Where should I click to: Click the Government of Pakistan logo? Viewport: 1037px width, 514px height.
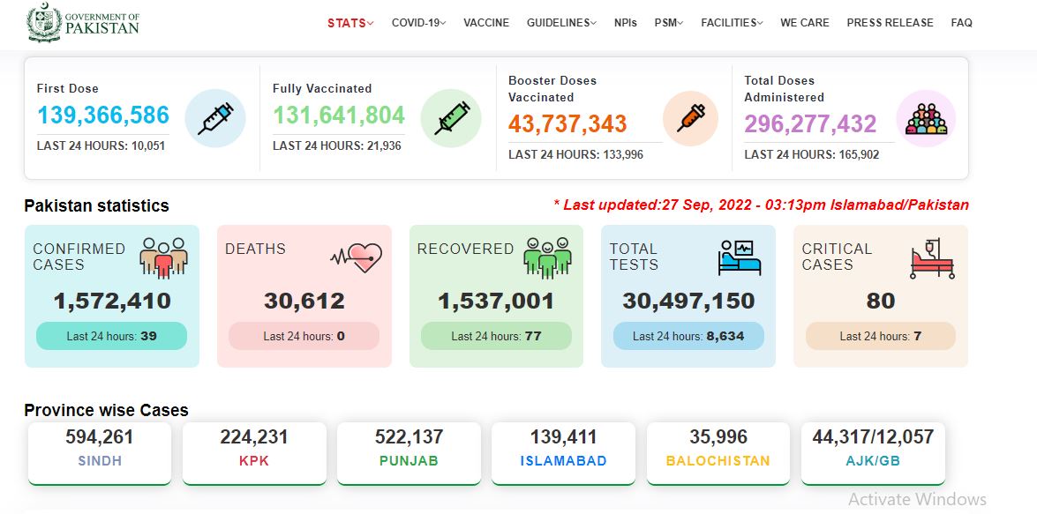(x=83, y=22)
